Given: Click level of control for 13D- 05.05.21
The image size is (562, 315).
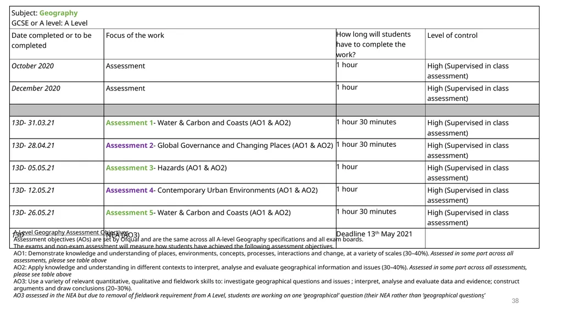Looking at the screenshot, I should (x=468, y=173).
